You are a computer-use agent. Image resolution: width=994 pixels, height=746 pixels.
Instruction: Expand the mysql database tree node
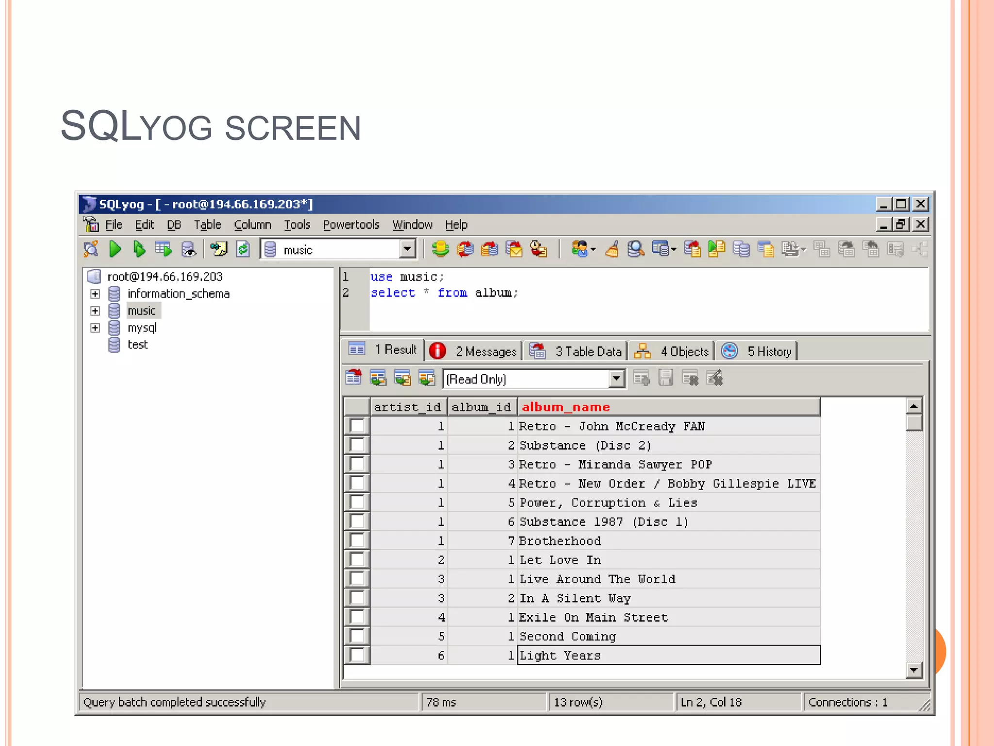point(95,328)
